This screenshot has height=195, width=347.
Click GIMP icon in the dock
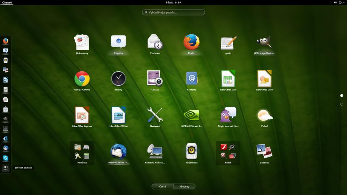point(6,119)
